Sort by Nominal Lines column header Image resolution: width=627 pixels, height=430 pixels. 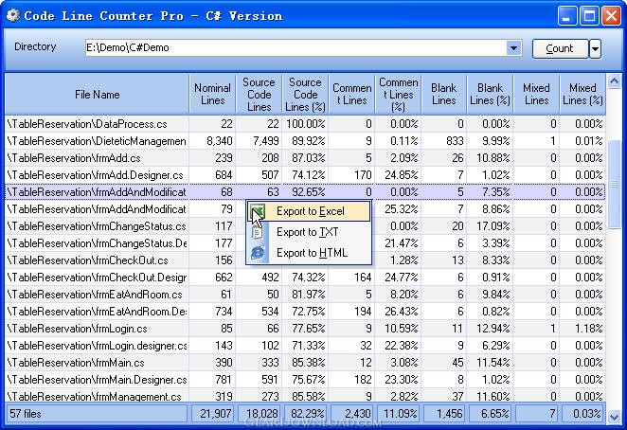click(212, 95)
